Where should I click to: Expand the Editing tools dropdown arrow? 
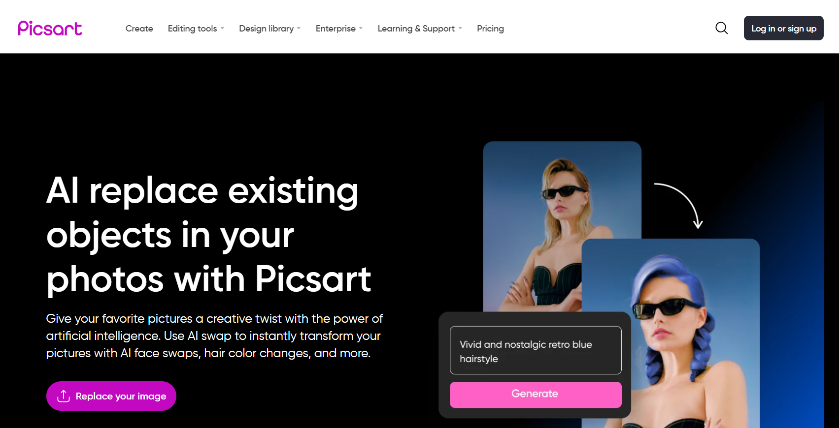pyautogui.click(x=222, y=29)
